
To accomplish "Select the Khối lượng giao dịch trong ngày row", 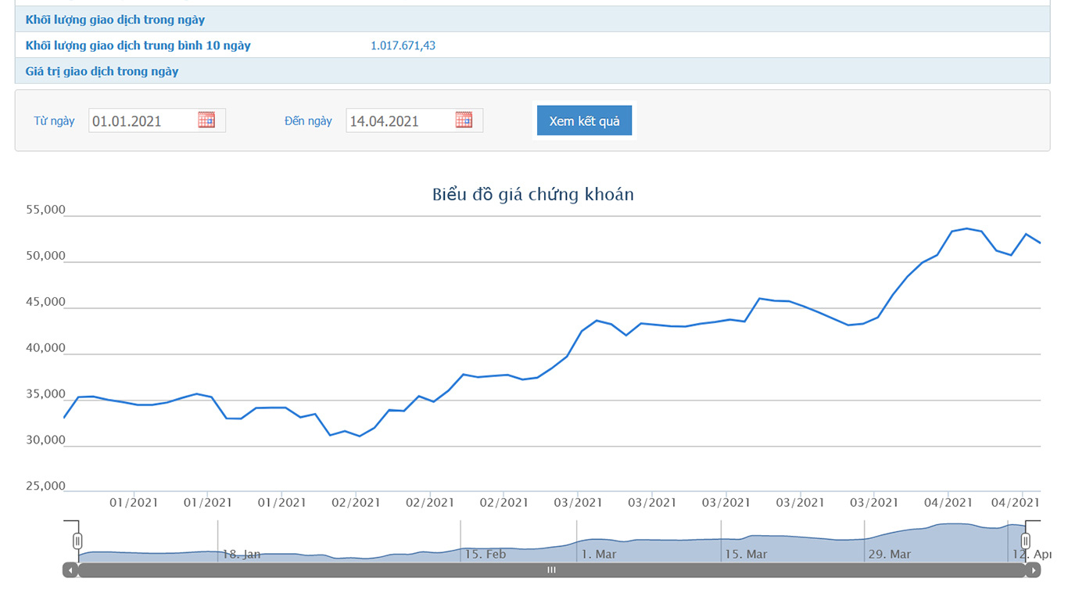I will point(116,20).
